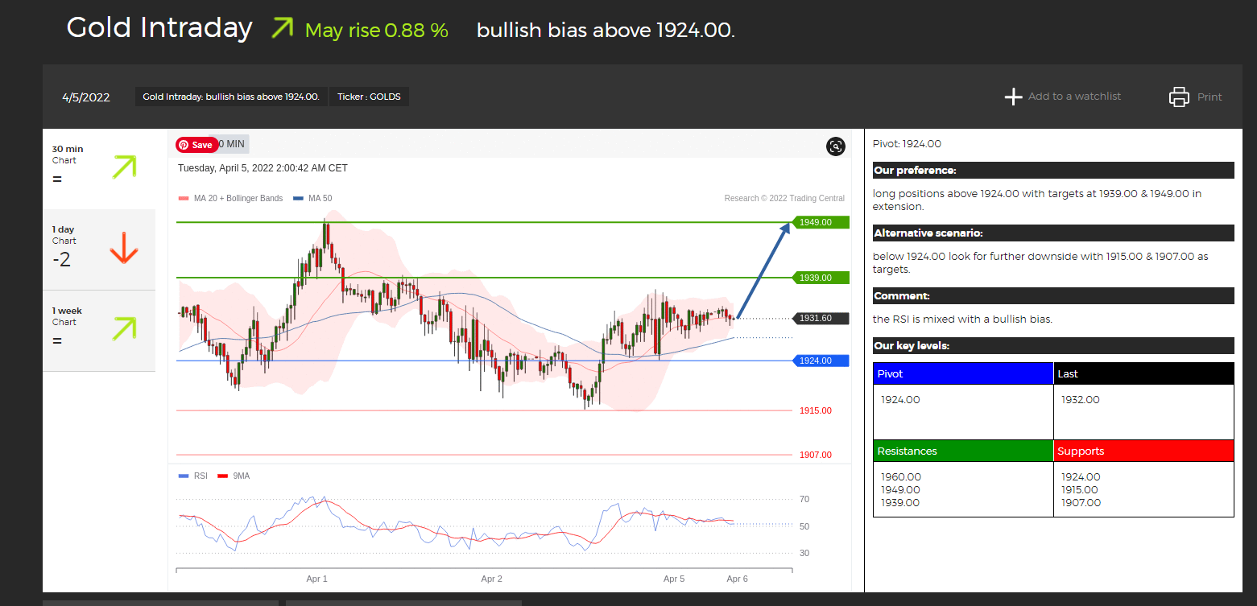Click Add to a watchlist link
1257x606 pixels.
point(1074,97)
